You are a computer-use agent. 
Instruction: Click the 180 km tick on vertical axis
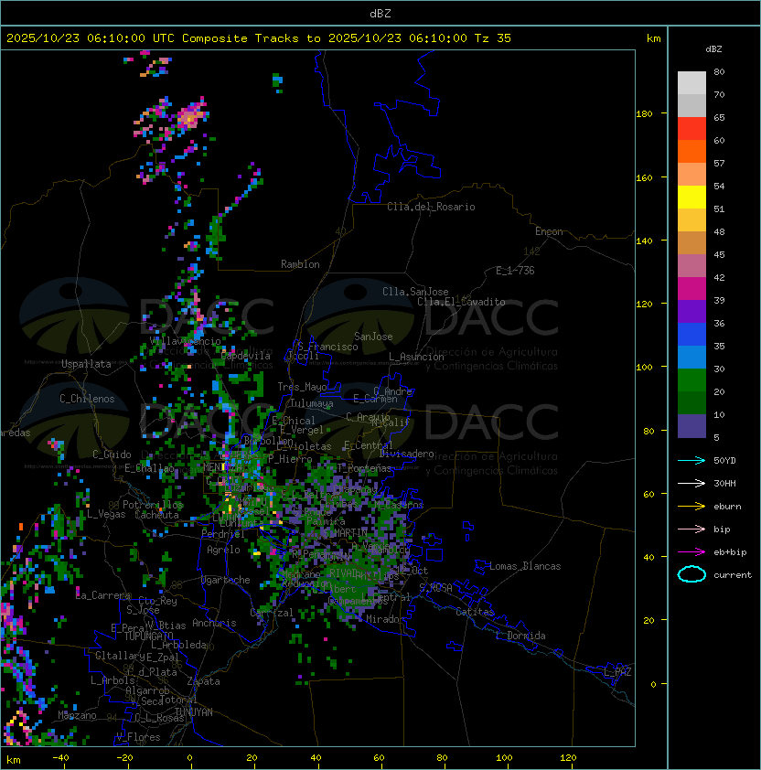(x=645, y=114)
